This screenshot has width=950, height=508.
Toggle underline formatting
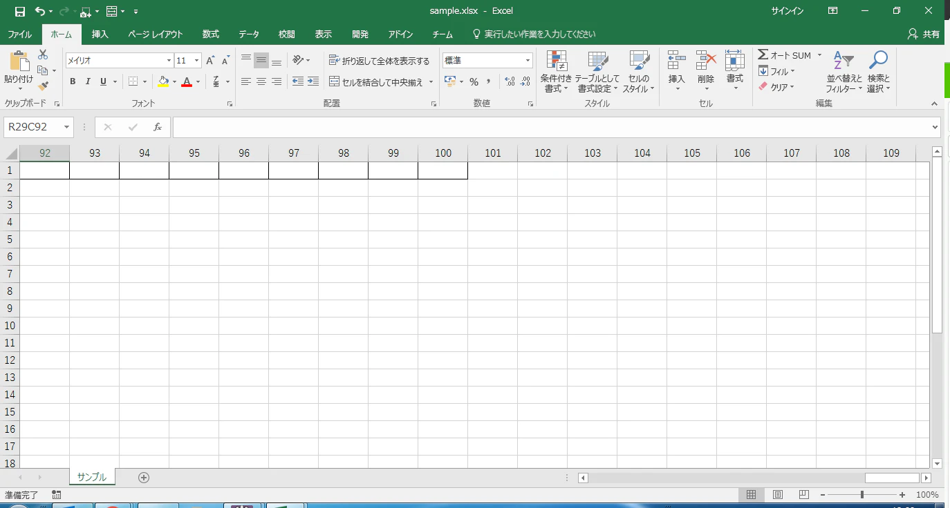[103, 81]
